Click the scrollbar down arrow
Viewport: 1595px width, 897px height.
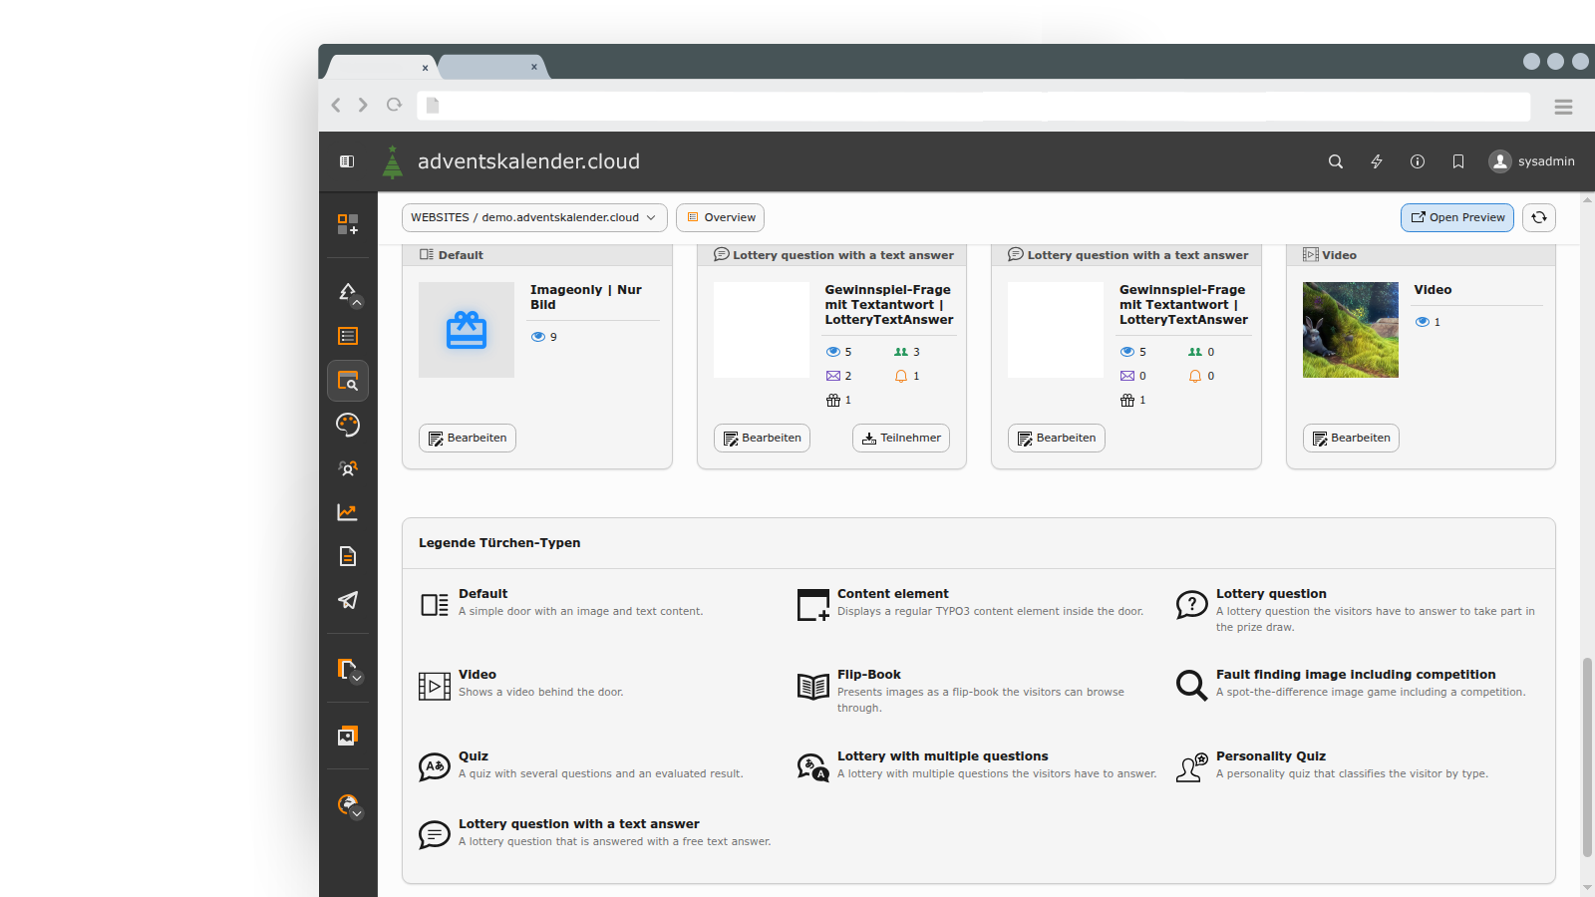pyautogui.click(x=1587, y=888)
